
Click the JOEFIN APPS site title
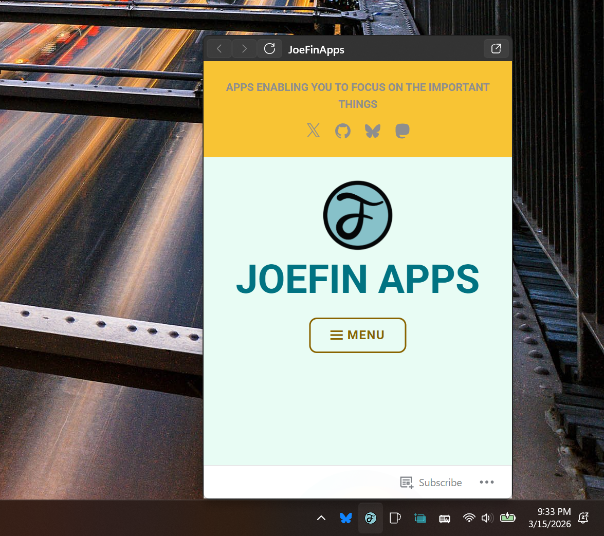click(358, 280)
